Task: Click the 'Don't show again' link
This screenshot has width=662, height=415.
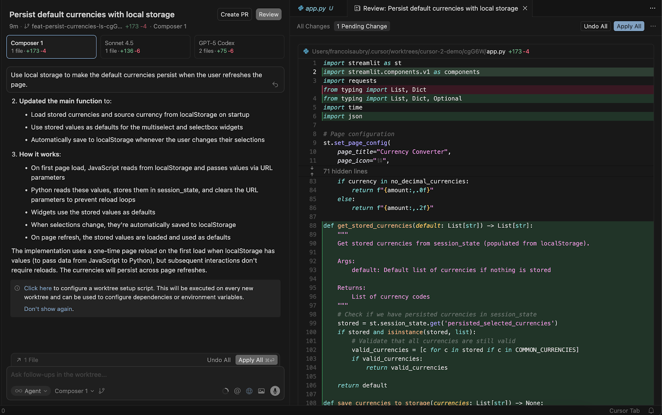Action: click(x=48, y=309)
